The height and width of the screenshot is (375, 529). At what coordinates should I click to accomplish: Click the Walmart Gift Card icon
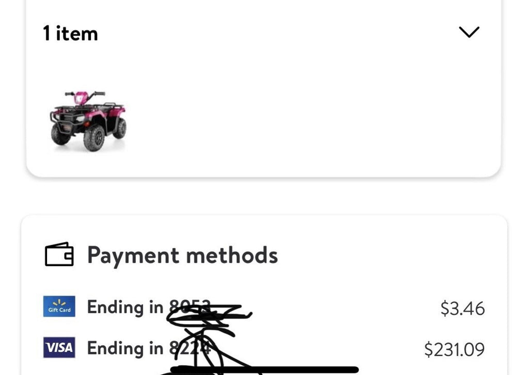59,306
